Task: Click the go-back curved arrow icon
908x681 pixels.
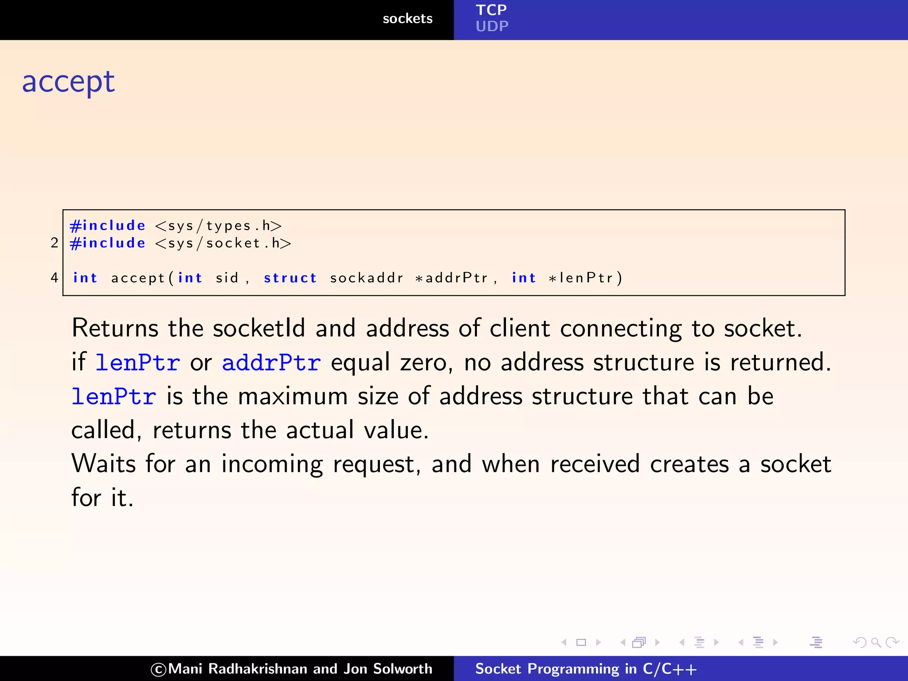Action: [860, 642]
